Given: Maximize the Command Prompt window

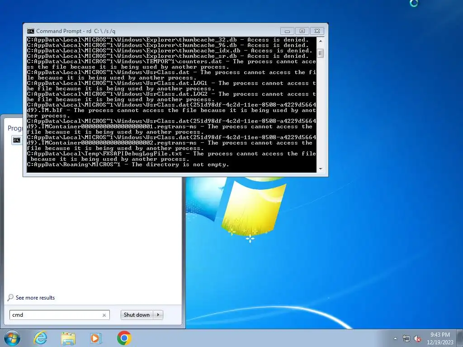Looking at the screenshot, I should tap(302, 31).
